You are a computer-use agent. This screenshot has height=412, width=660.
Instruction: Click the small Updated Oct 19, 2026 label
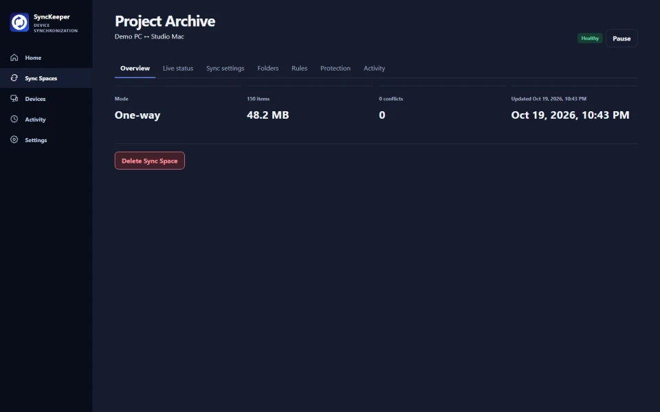coord(549,99)
